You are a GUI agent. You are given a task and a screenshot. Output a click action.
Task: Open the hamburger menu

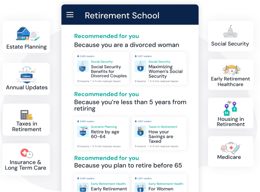[x=70, y=15]
